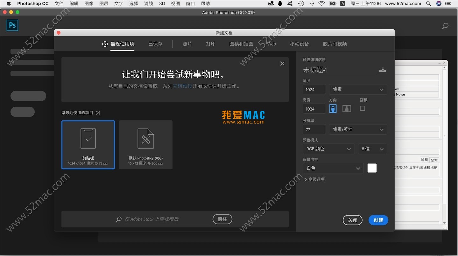Image resolution: width=458 pixels, height=256 pixels.
Task: Dismiss the 让我们开始尝试新事物吧 panel
Action: tap(282, 63)
